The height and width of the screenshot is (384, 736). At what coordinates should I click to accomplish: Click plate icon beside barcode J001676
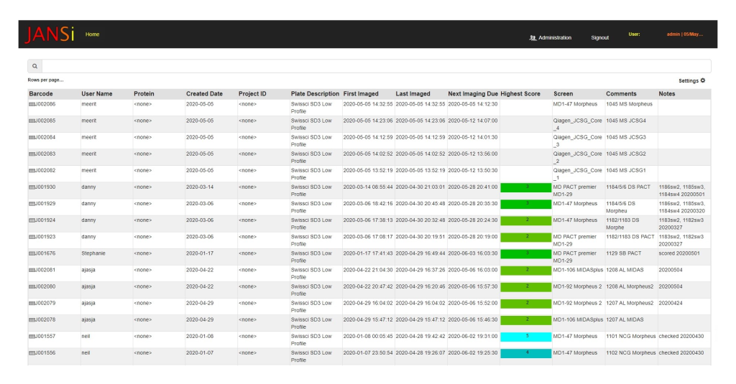[32, 253]
